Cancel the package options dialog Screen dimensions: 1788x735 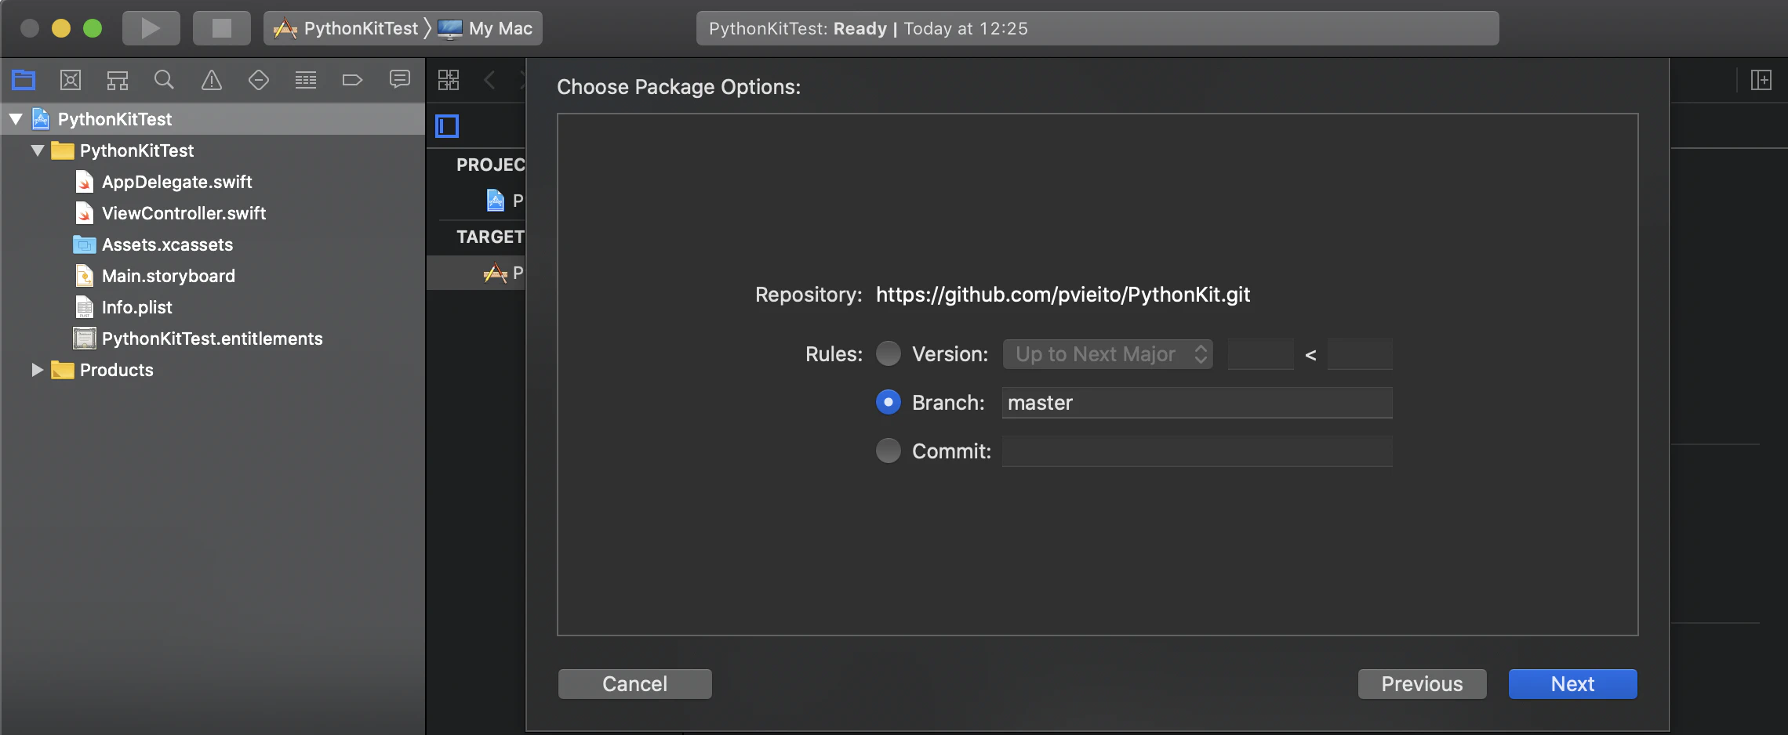tap(635, 684)
